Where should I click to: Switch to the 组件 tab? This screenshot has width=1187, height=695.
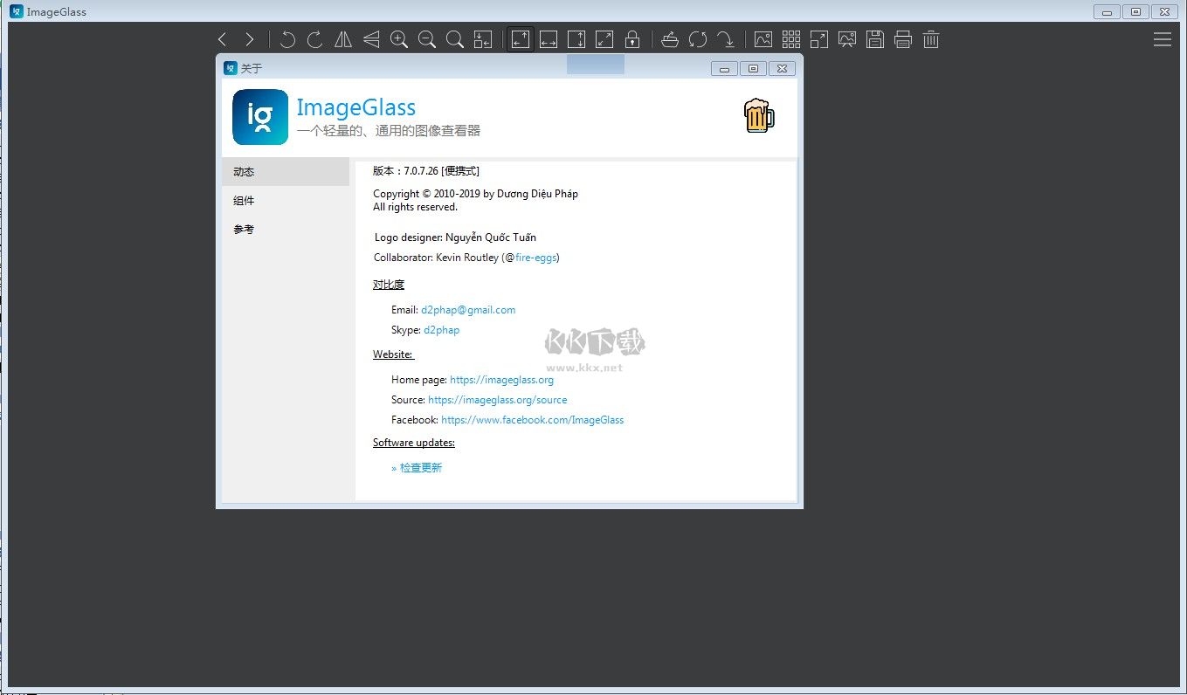243,200
